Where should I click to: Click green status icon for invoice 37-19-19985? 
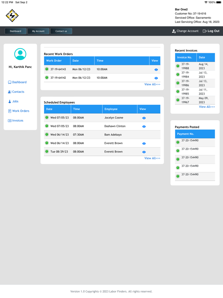[178, 92]
